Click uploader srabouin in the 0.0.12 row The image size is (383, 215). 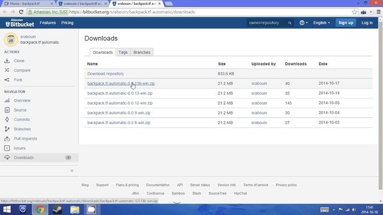259,103
